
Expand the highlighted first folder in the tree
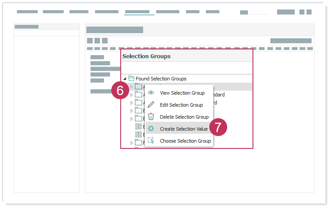click(131, 87)
